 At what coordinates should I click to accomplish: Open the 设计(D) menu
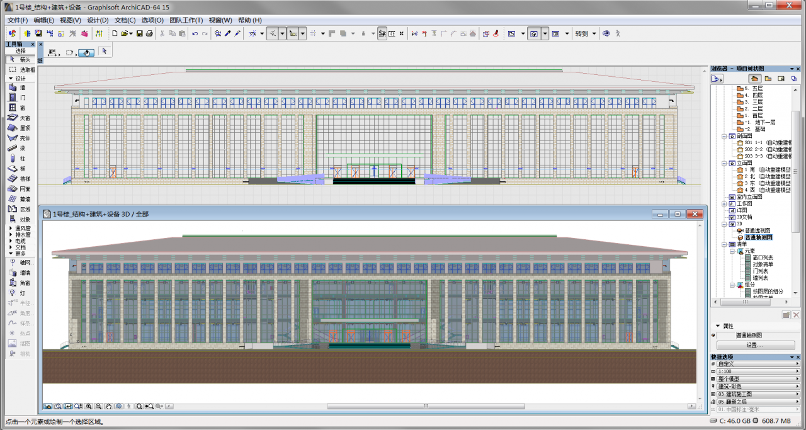[98, 20]
